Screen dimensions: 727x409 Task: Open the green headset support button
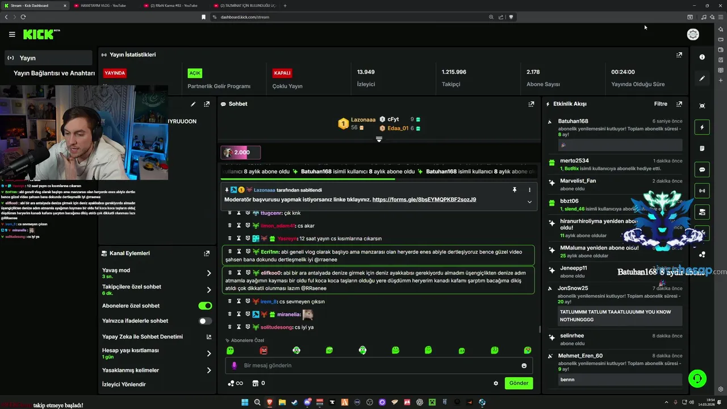(697, 378)
